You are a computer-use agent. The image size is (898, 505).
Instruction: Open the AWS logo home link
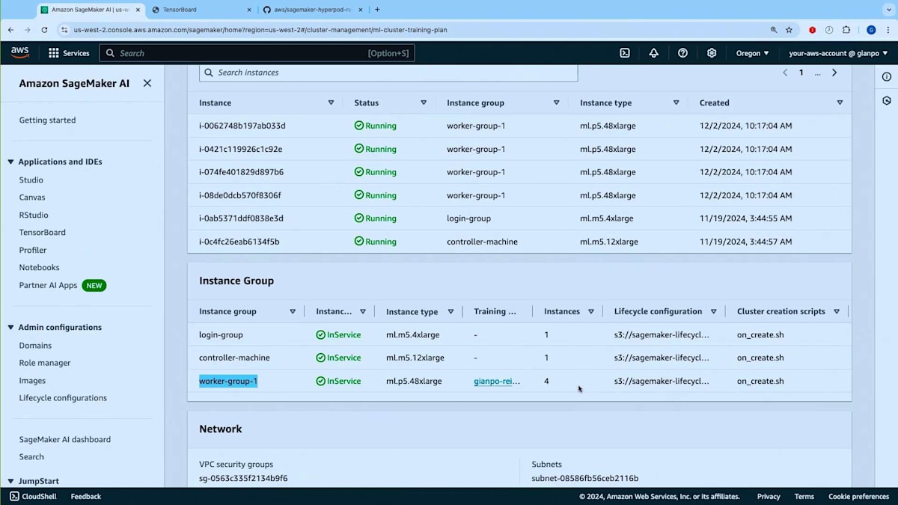click(20, 52)
